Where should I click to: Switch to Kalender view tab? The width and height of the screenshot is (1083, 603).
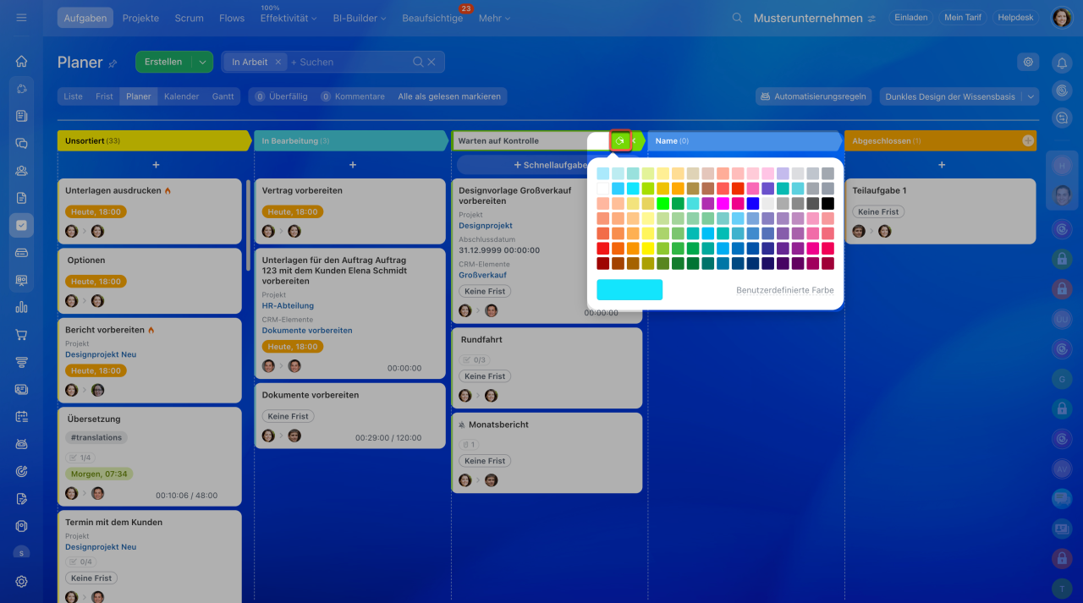pos(182,96)
